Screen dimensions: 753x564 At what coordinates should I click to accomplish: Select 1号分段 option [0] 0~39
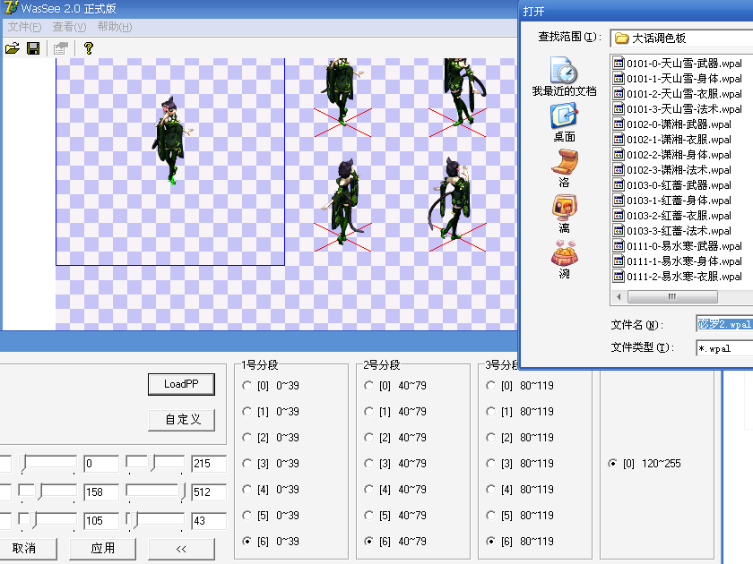pos(271,386)
